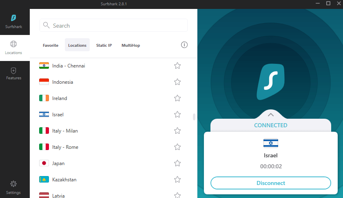The width and height of the screenshot is (343, 198).
Task: Switch to the MultiHop tab
Action: 131,46
